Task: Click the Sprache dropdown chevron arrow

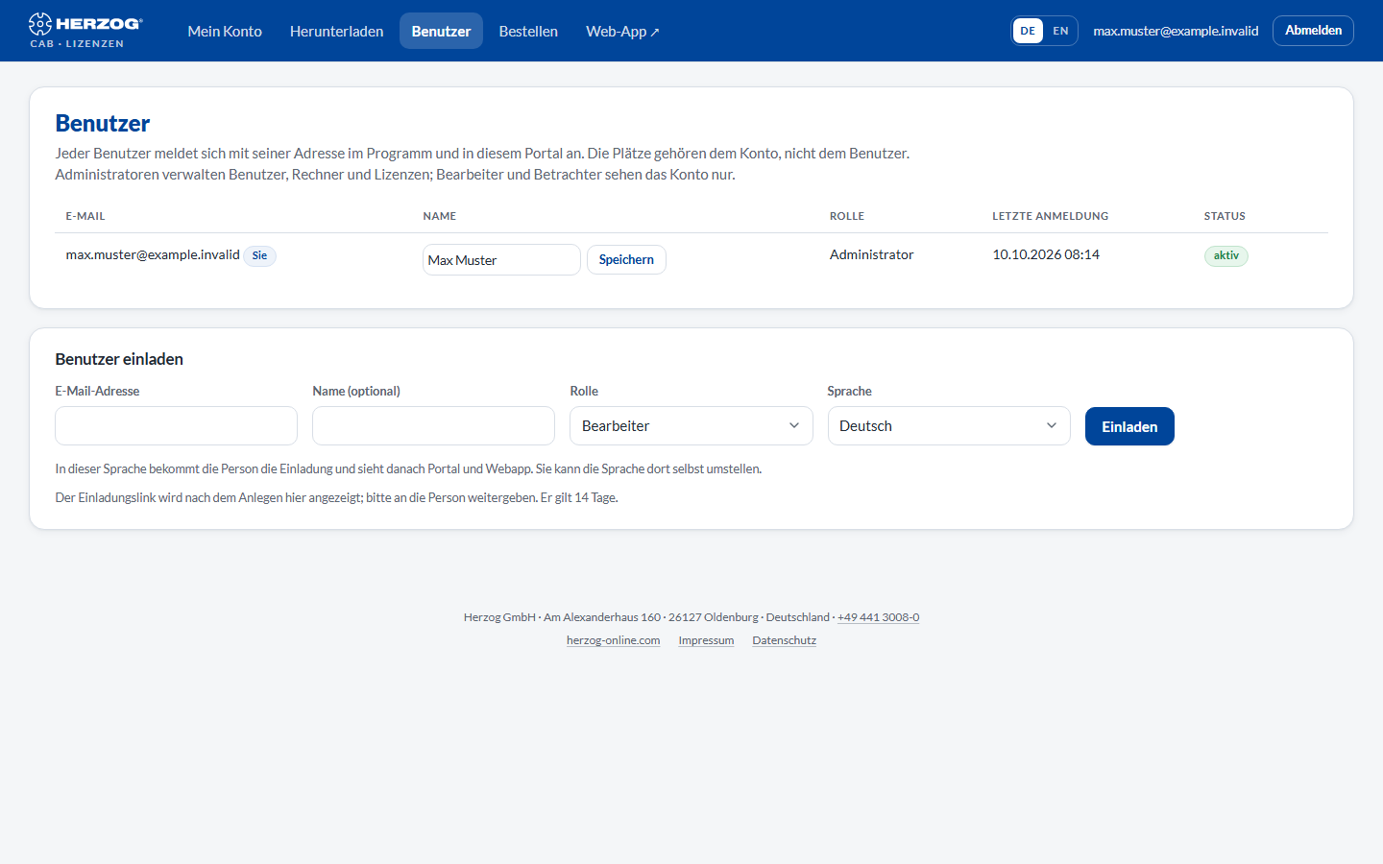Action: coord(1052,426)
